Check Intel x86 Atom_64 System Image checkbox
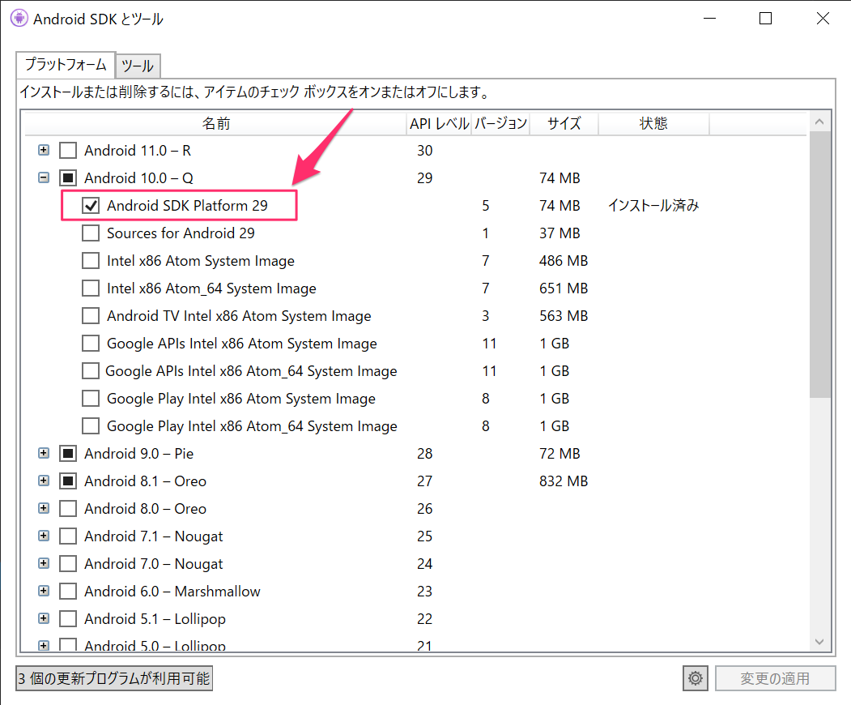Screen dimensions: 851x705 [91, 288]
